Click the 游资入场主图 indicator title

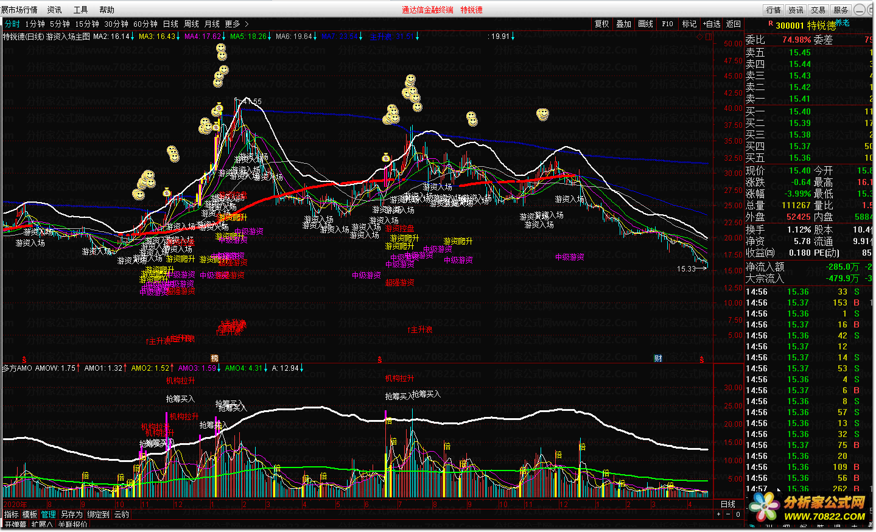click(68, 37)
